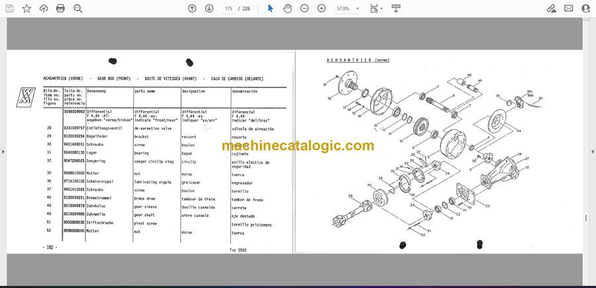The height and width of the screenshot is (288, 596).
Task: Click 'seeger circlip ring' text
Action: (154, 162)
